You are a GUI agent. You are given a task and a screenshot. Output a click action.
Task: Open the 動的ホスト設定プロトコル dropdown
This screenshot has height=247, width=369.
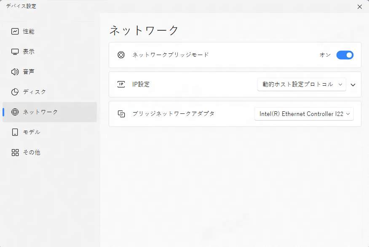tap(302, 84)
